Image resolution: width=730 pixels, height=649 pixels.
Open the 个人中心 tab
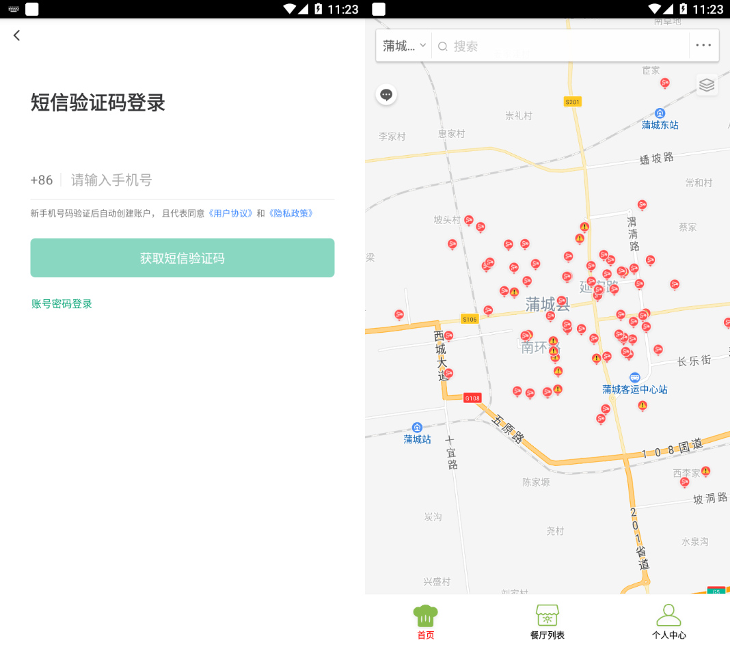[668, 622]
